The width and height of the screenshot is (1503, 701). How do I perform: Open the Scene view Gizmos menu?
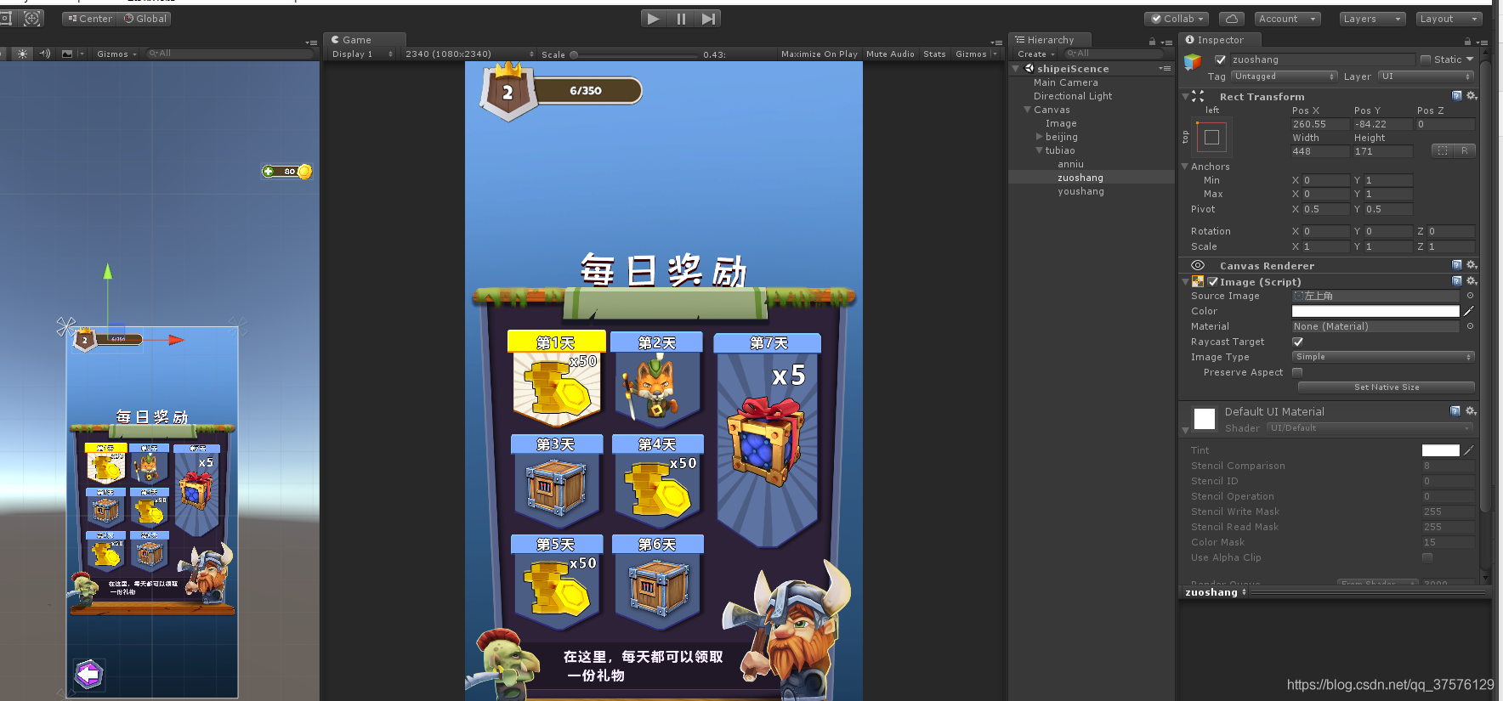116,54
